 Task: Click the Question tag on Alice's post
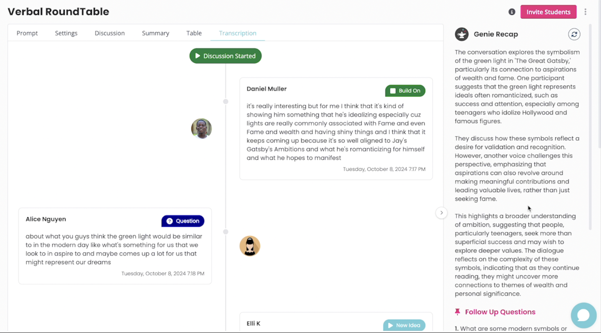pos(183,221)
